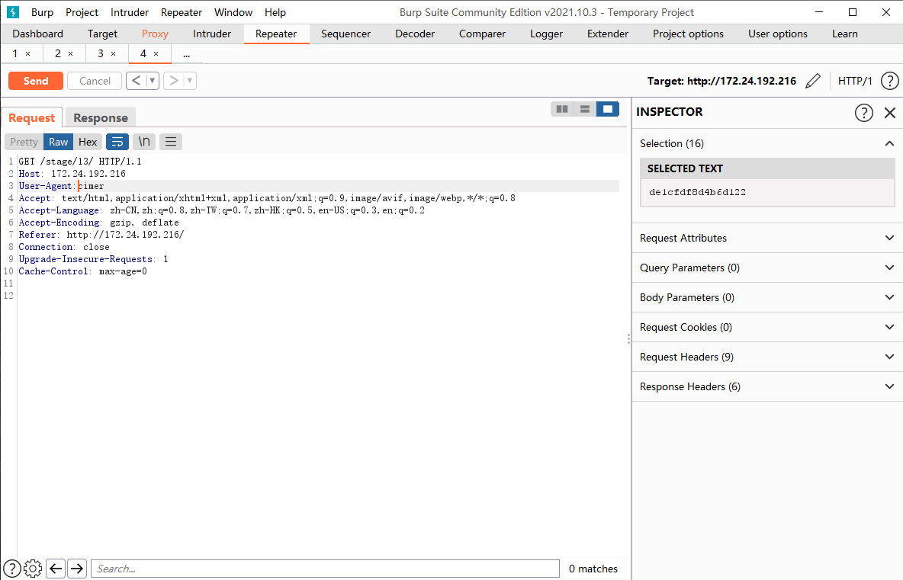903x580 pixels.
Task: Open the Window menu
Action: coord(233,12)
